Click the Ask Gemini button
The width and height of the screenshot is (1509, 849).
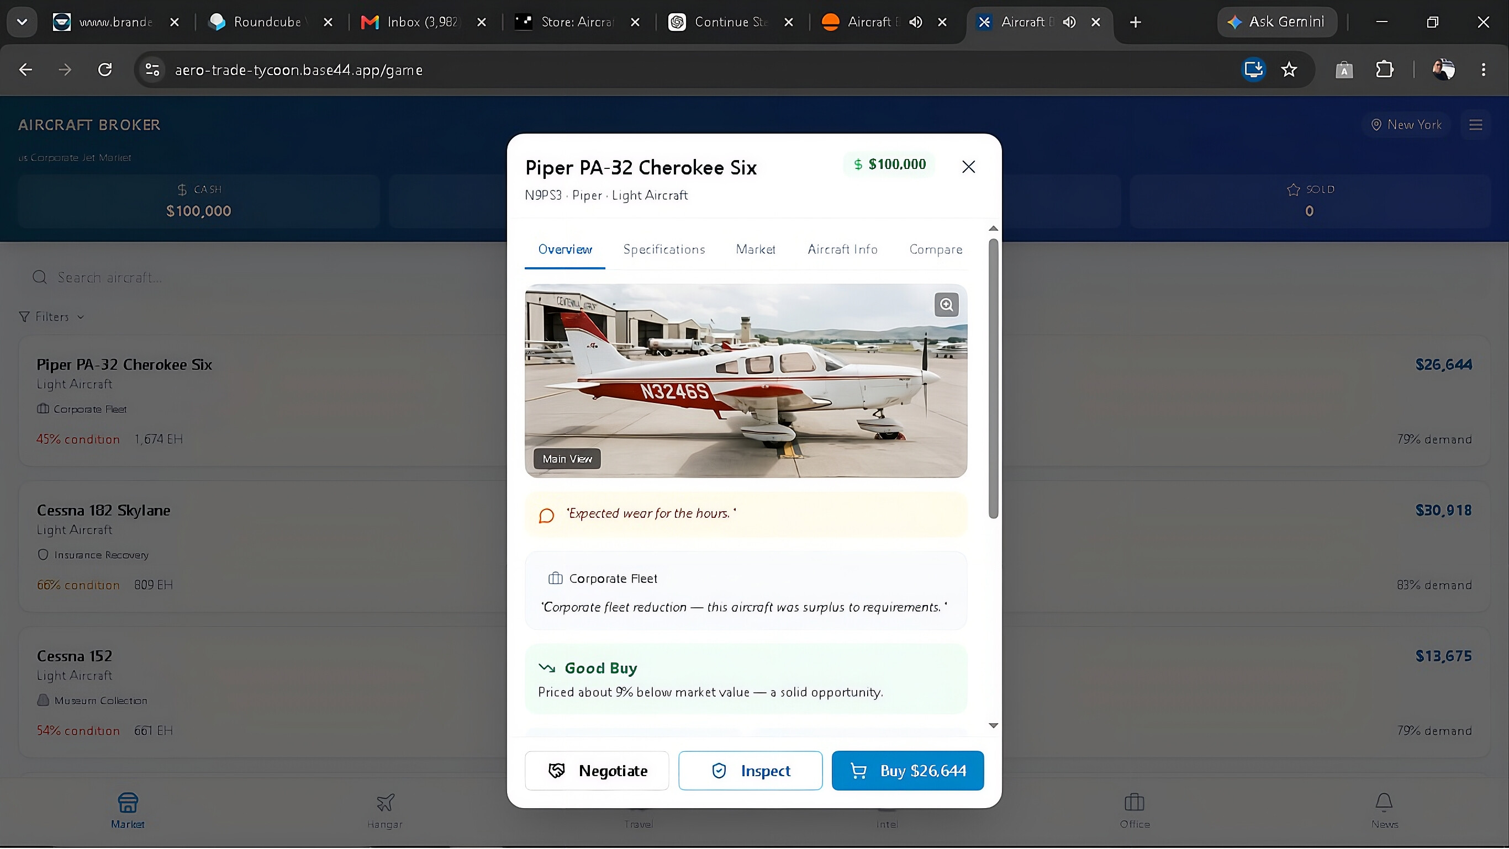pos(1276,22)
